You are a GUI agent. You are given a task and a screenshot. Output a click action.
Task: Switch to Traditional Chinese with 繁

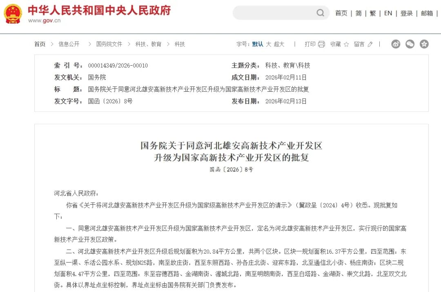(373, 13)
